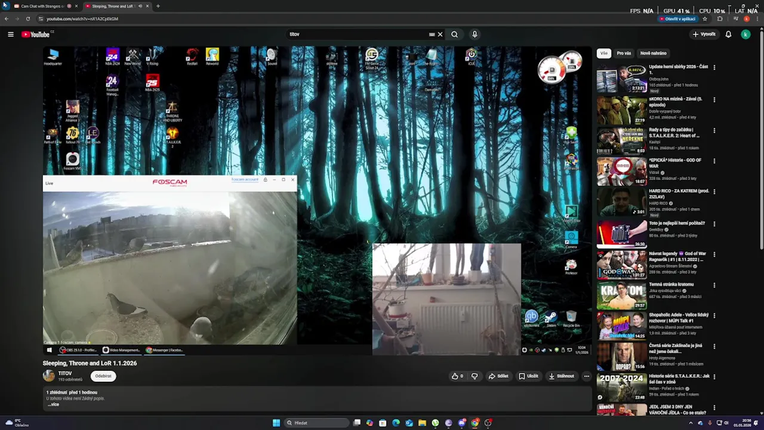Open the on-screen keyboard icon in search box

pyautogui.click(x=432, y=34)
